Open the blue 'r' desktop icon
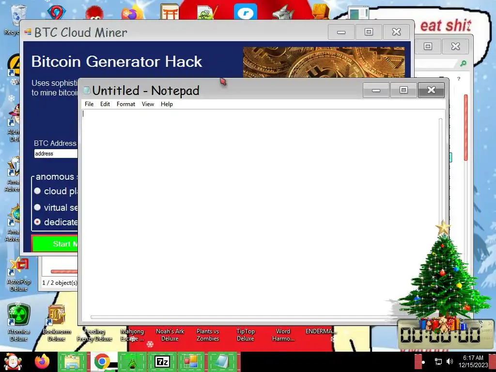This screenshot has width=496, height=372. pos(246,12)
